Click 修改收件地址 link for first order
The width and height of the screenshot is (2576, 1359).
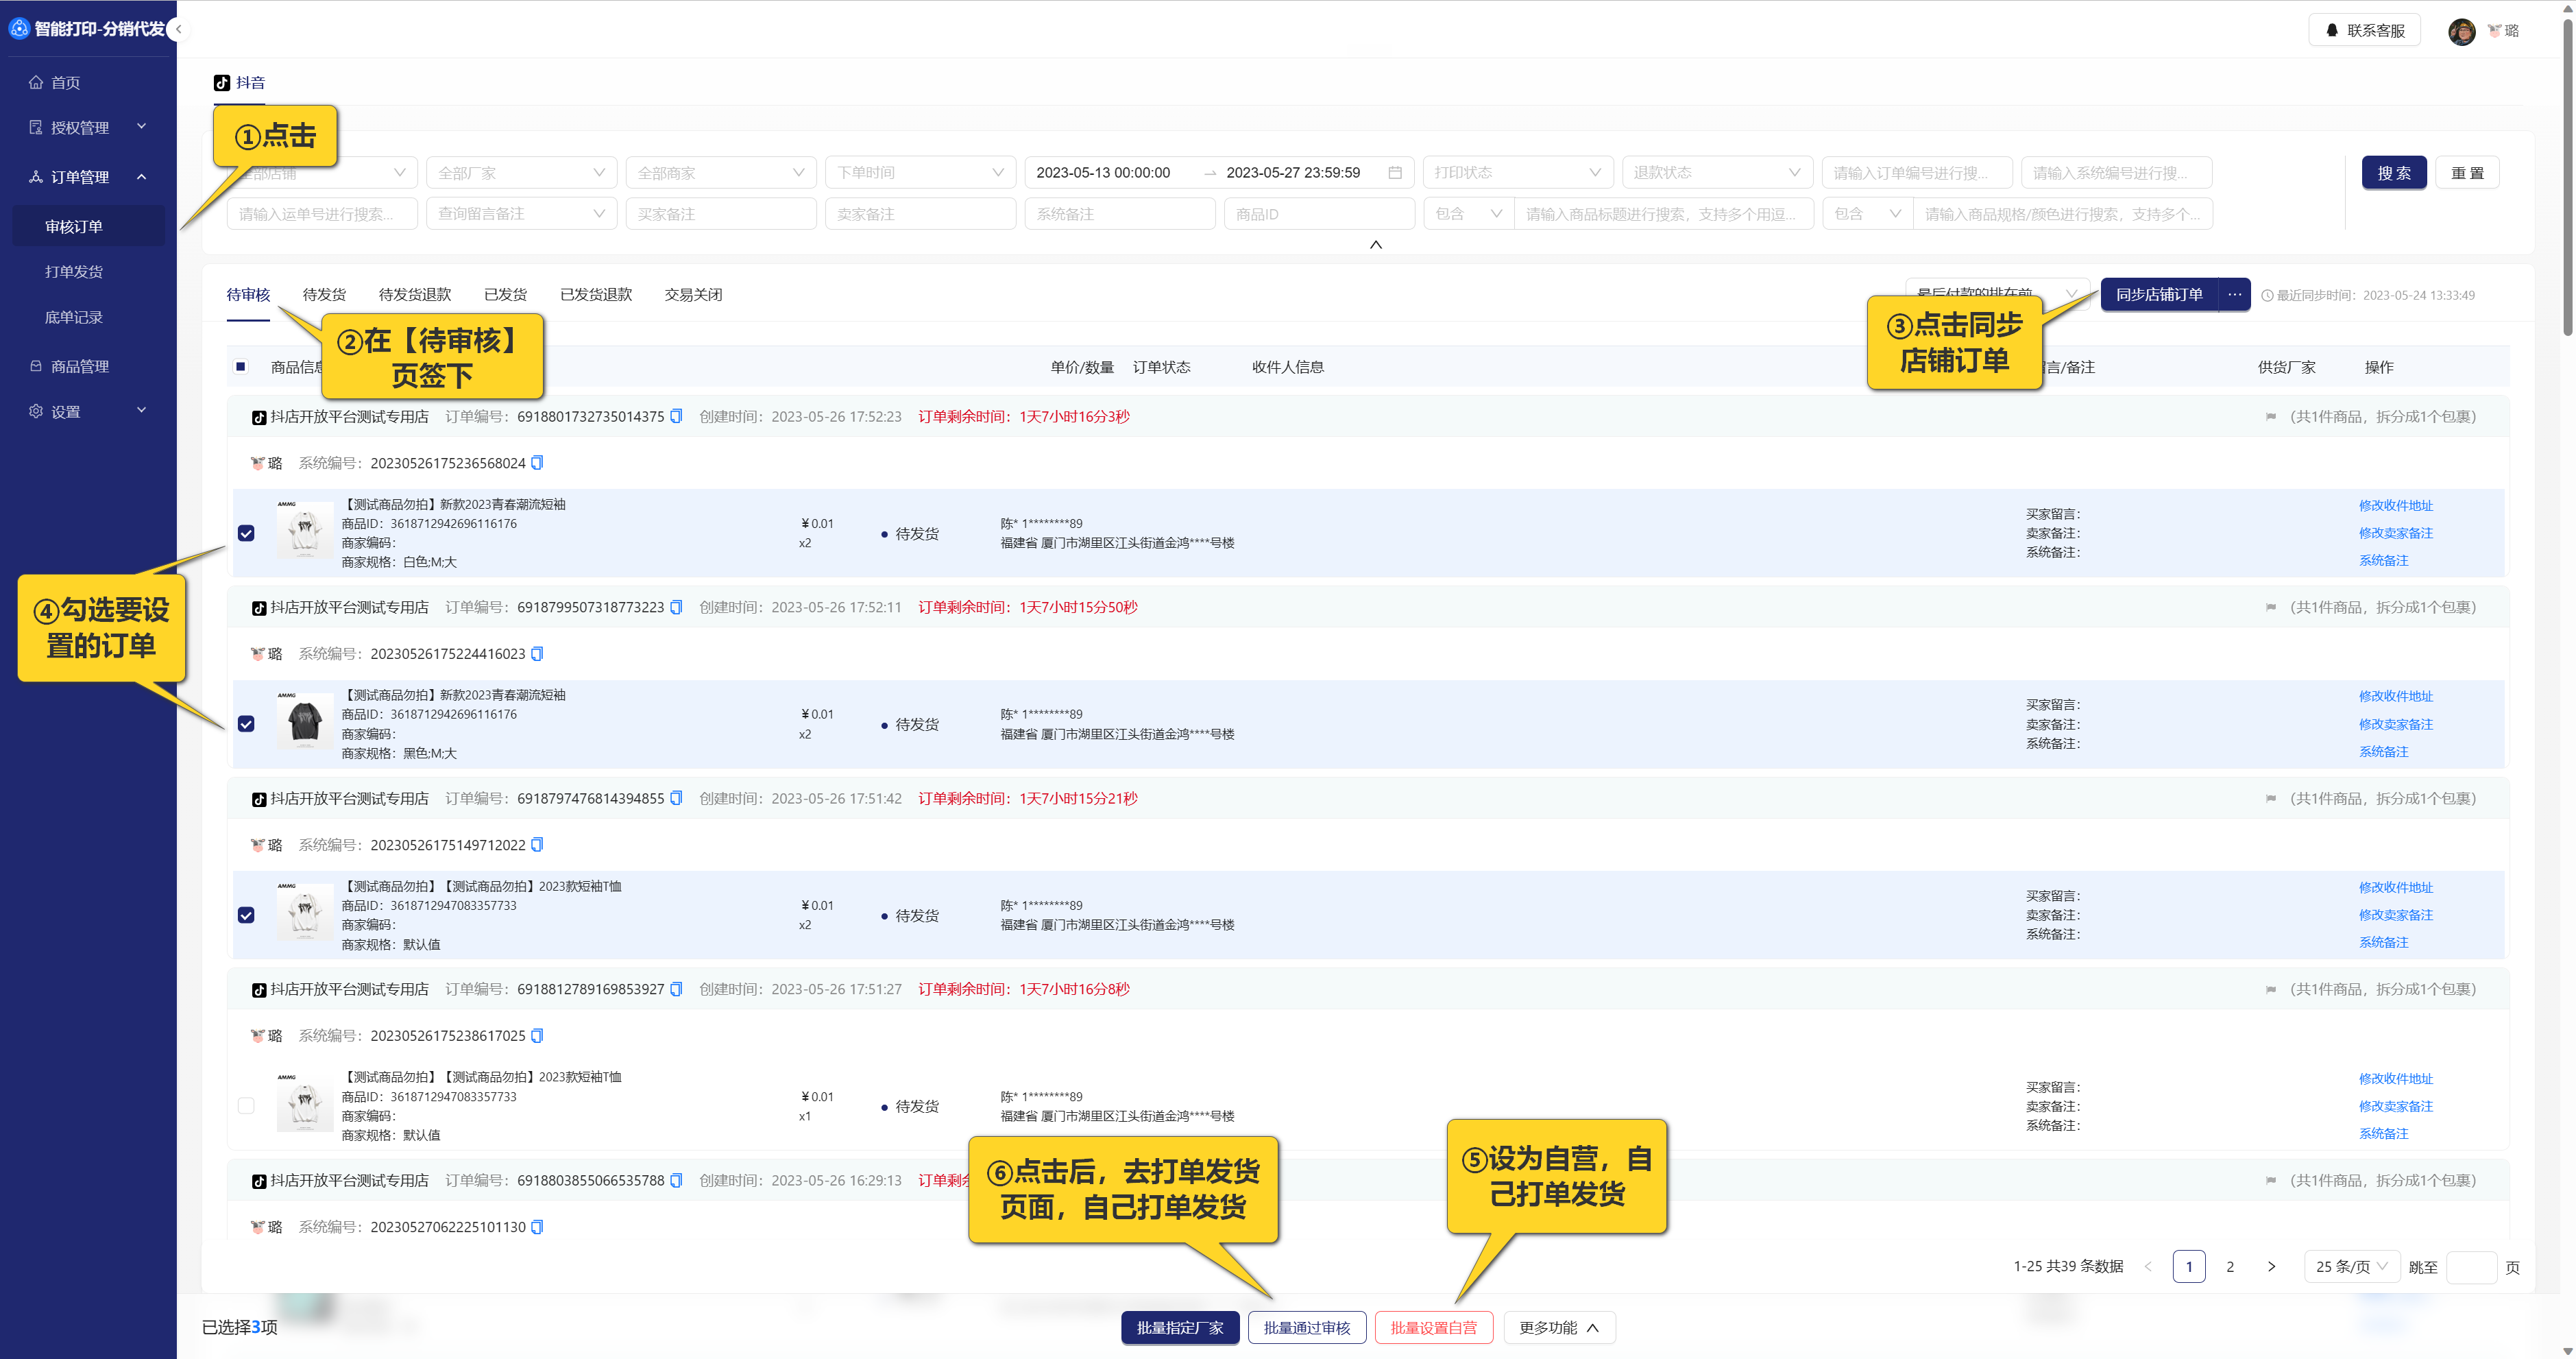2395,505
